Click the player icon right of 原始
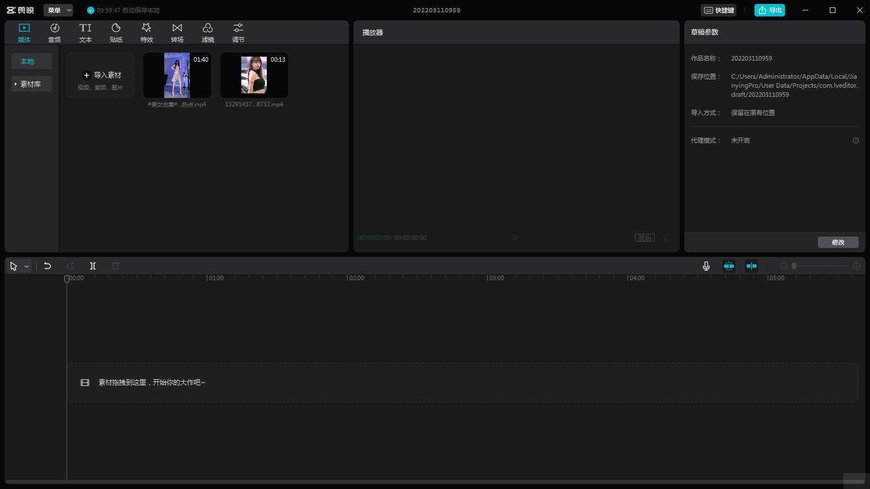The height and width of the screenshot is (489, 870). coord(667,238)
